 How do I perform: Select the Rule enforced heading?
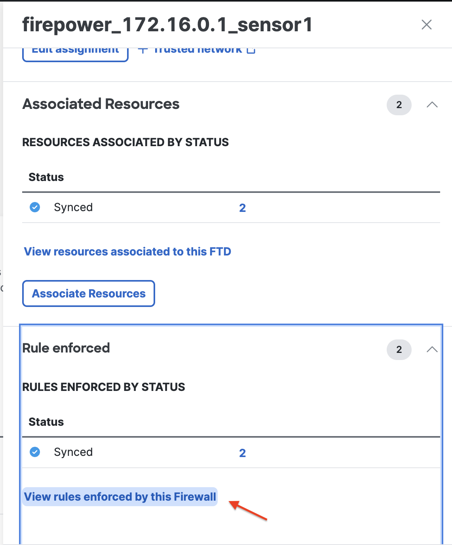(66, 348)
